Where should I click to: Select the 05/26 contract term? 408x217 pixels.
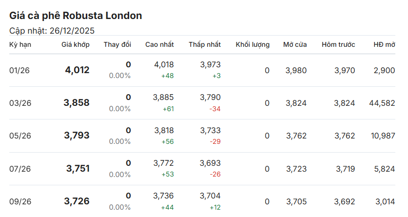(19, 136)
